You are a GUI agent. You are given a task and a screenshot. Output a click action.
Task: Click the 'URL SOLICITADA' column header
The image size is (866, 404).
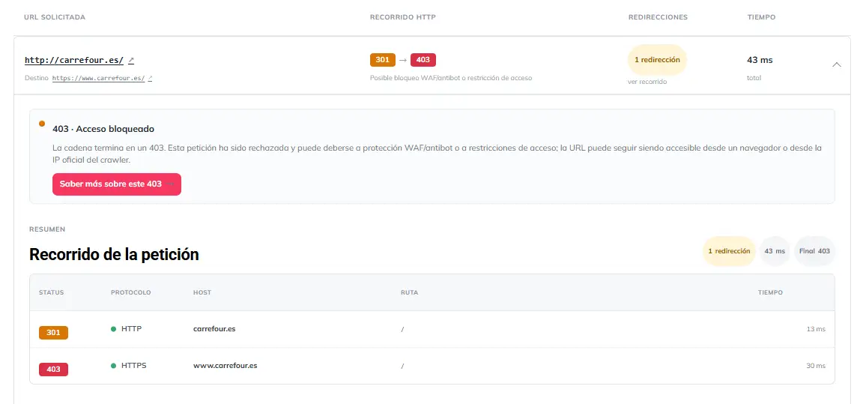(x=55, y=17)
